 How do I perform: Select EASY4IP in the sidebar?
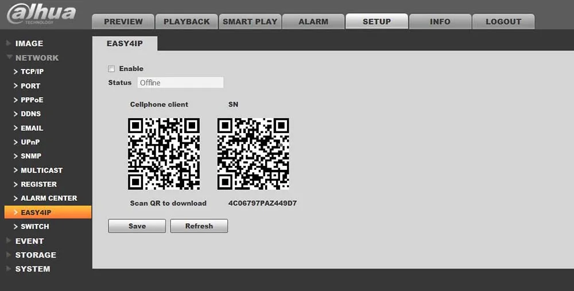tap(48, 212)
